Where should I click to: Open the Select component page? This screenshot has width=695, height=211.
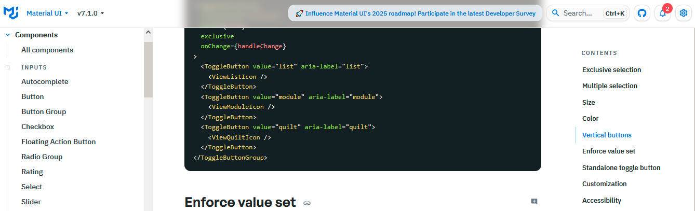click(x=32, y=187)
